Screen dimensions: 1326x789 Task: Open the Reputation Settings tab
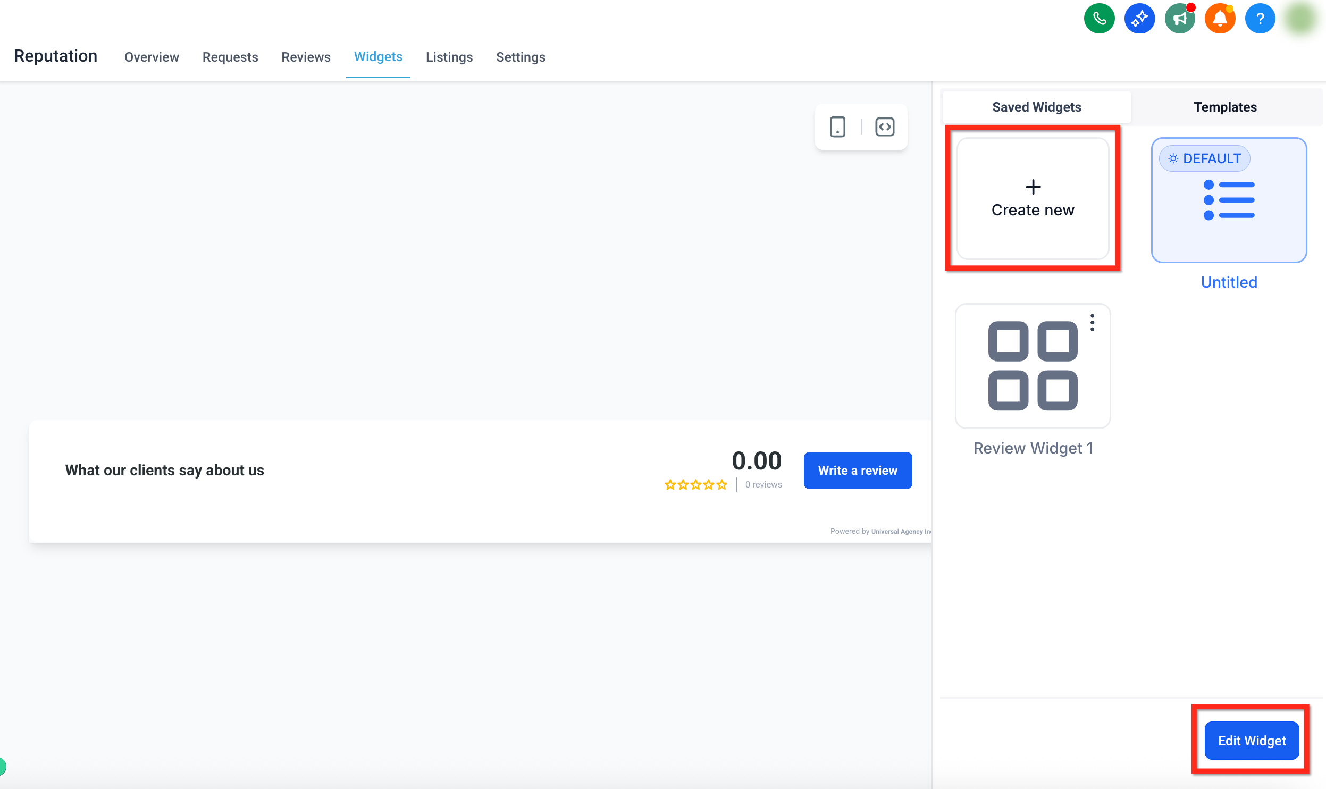(x=521, y=57)
